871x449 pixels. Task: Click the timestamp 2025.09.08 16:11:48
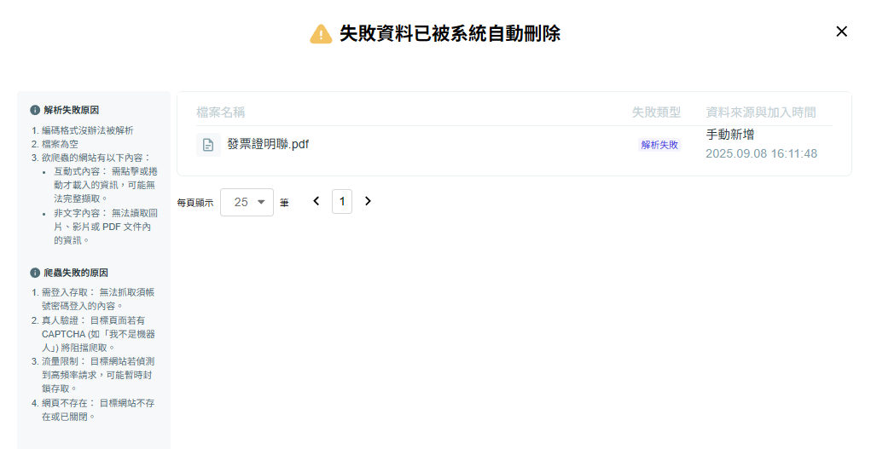pyautogui.click(x=761, y=154)
